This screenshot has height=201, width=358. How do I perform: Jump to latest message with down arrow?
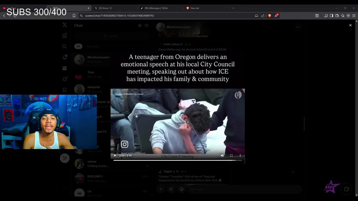(x=293, y=171)
